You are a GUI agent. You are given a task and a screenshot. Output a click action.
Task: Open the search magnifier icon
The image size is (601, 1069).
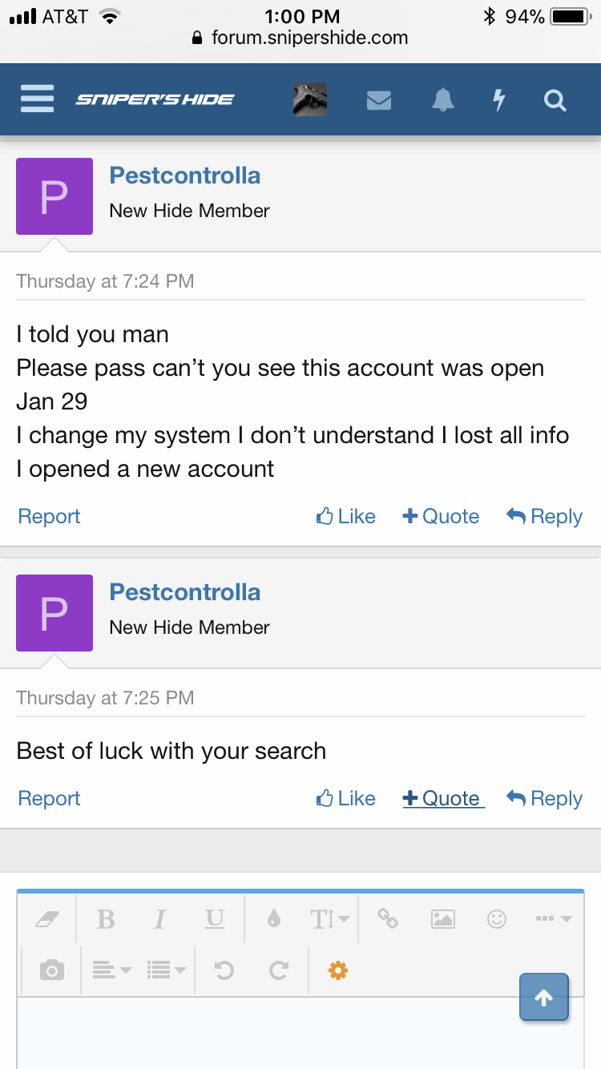point(555,100)
